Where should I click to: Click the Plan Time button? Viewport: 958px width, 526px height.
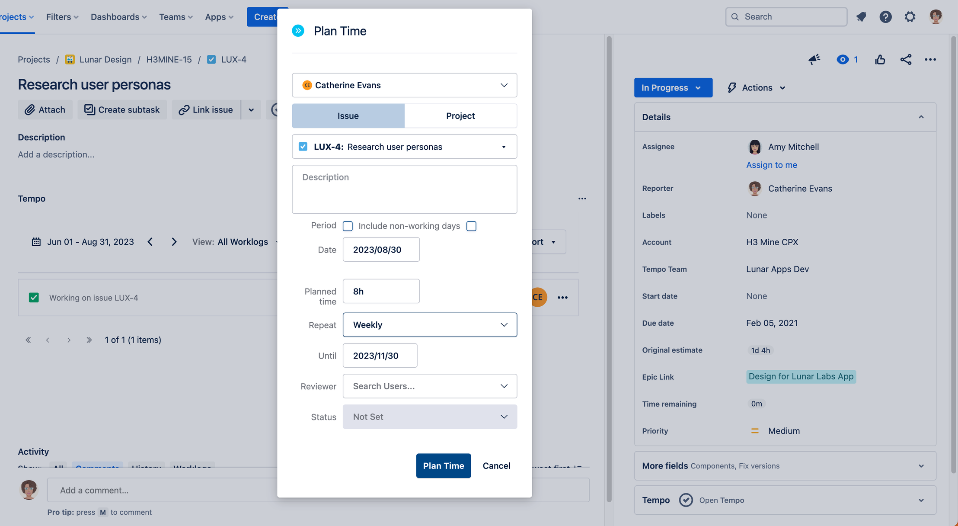[443, 465]
